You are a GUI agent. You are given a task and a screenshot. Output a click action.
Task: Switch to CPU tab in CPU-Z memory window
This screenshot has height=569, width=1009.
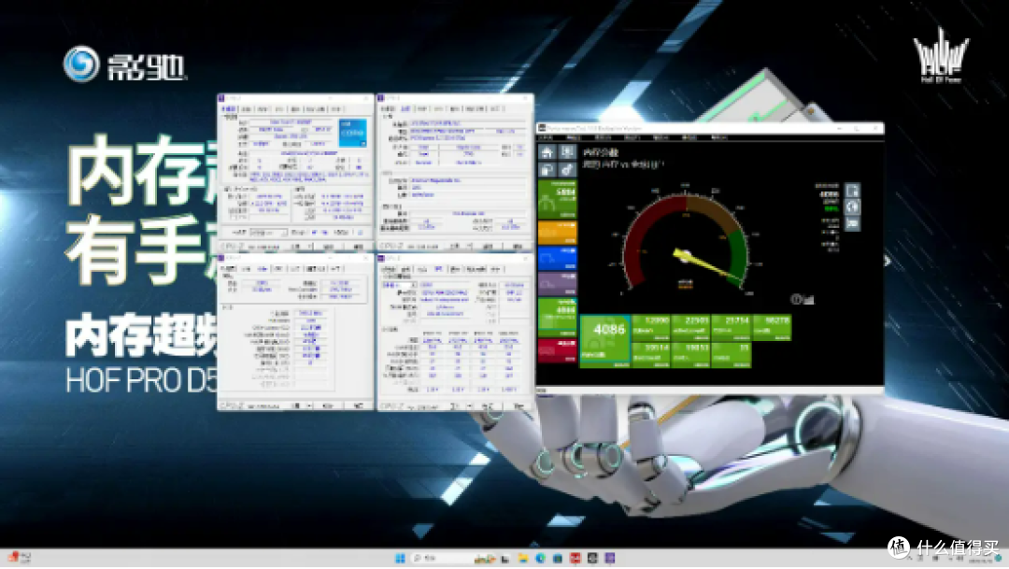click(229, 269)
